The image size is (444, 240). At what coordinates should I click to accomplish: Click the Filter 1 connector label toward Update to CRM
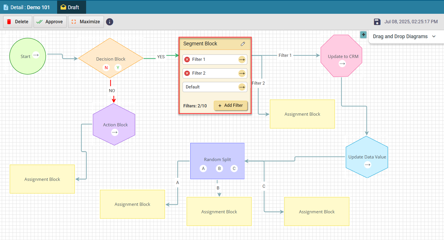(285, 55)
